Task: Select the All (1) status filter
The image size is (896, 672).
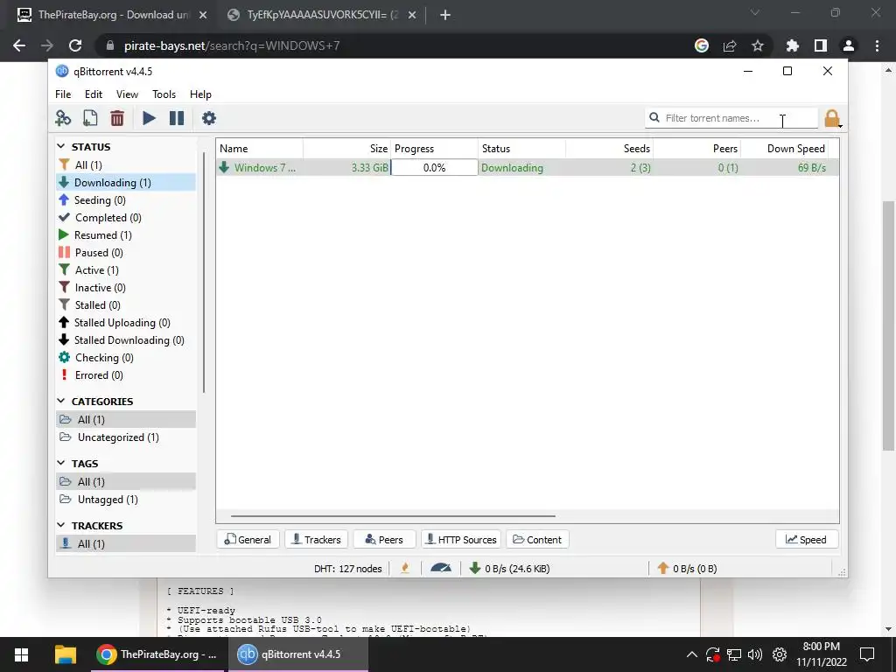Action: 126,165
